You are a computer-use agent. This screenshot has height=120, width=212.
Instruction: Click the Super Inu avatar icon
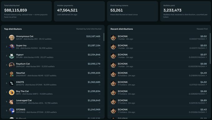point(12,47)
